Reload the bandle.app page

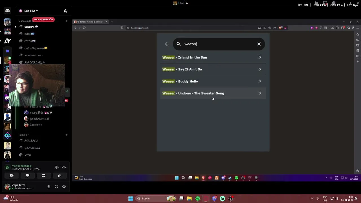coord(84,28)
